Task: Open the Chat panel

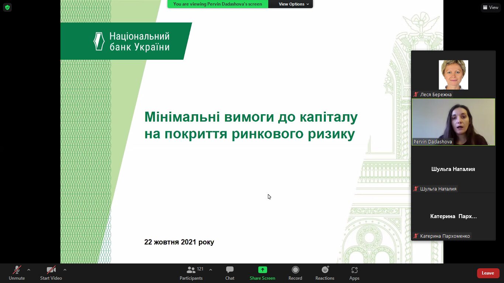Action: pyautogui.click(x=230, y=273)
